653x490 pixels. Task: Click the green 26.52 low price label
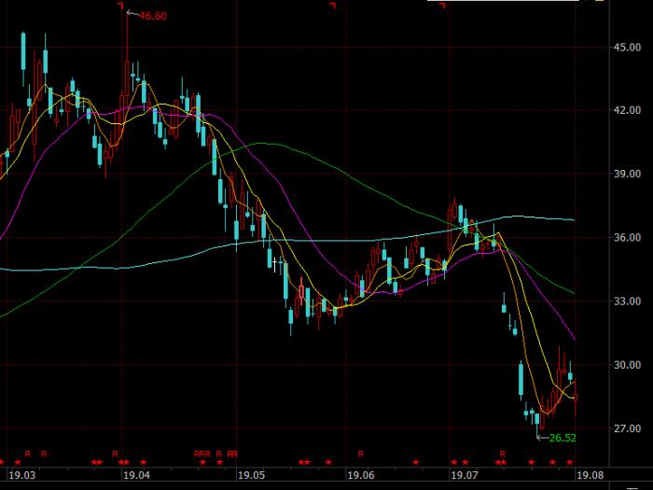point(563,438)
